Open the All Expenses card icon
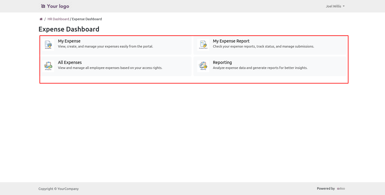Screen dimensions: 385x195 pos(48,66)
